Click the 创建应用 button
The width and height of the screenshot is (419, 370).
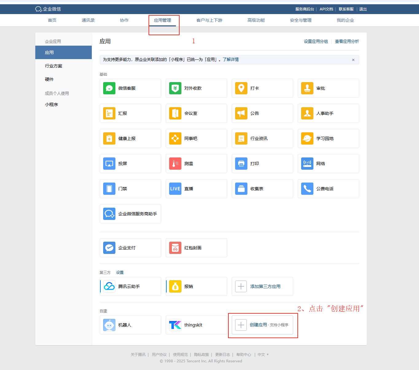pos(262,325)
